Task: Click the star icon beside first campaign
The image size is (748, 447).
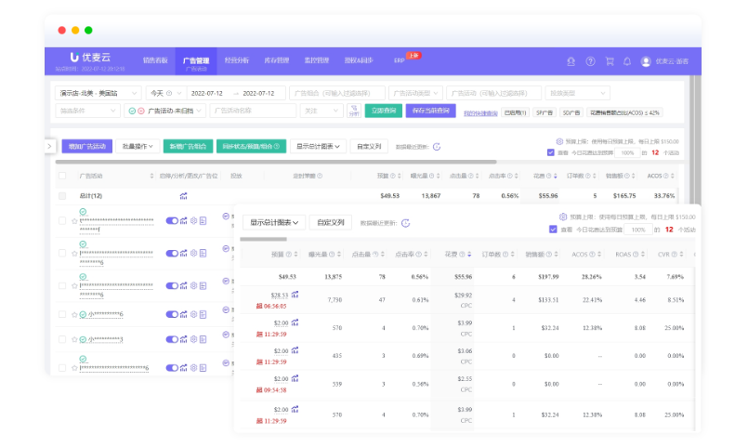Action: tap(74, 221)
